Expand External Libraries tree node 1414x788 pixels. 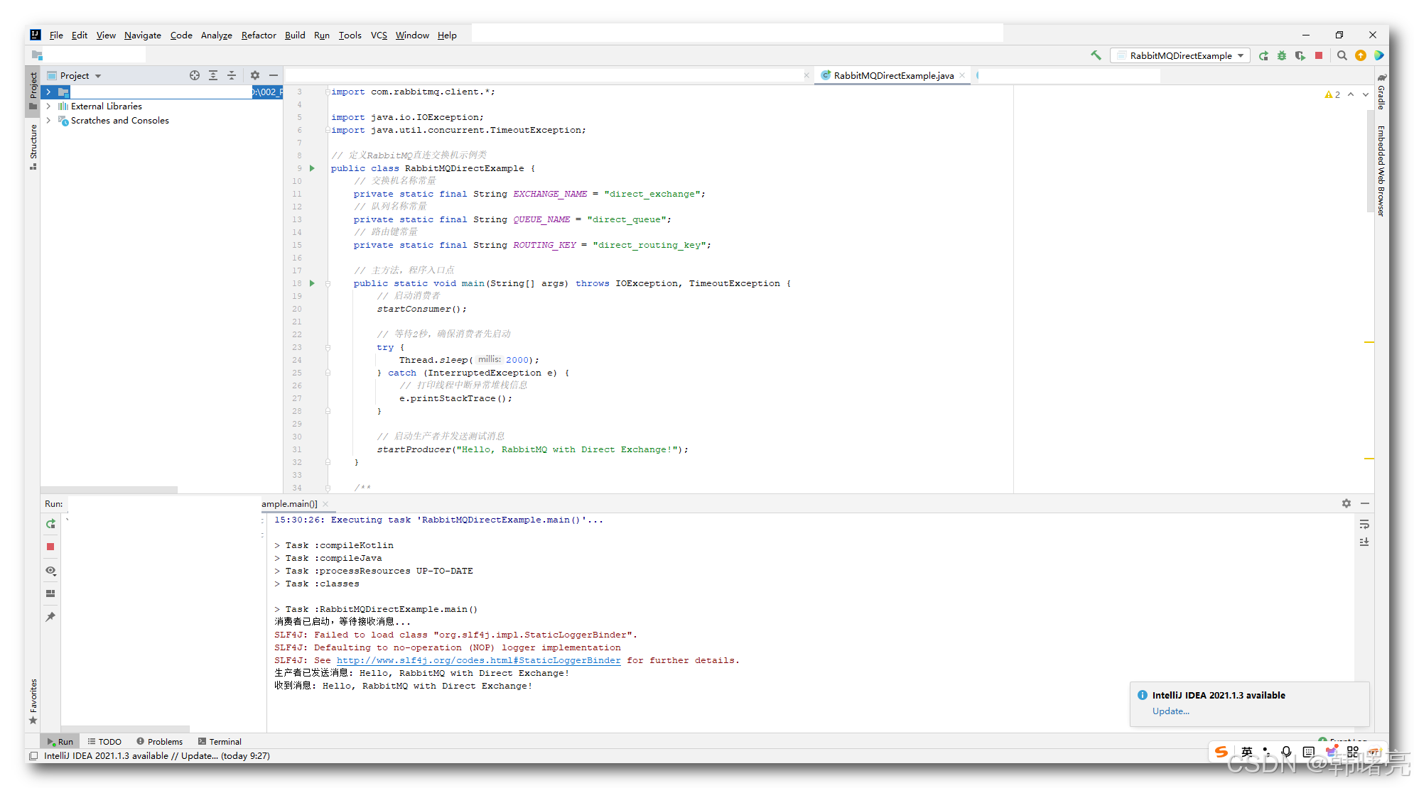point(48,106)
